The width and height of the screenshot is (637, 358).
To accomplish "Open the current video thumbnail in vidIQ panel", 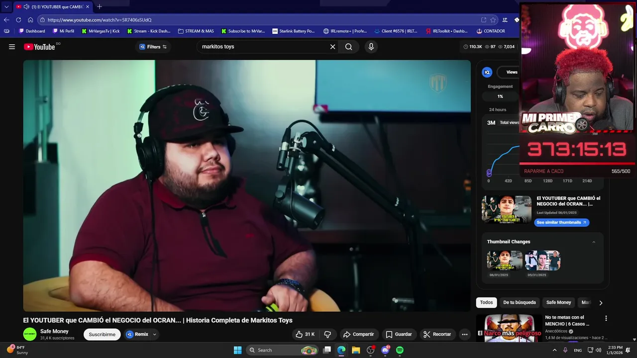I will pyautogui.click(x=507, y=209).
